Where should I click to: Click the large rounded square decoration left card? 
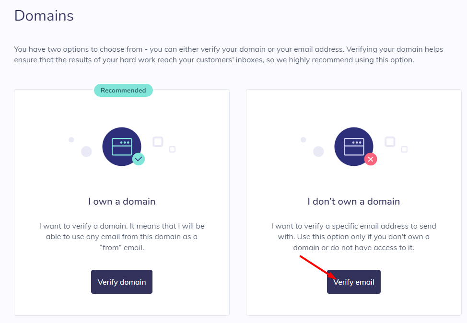[158, 142]
